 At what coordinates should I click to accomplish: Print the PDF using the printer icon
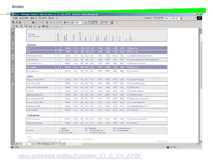click(x=17, y=23)
